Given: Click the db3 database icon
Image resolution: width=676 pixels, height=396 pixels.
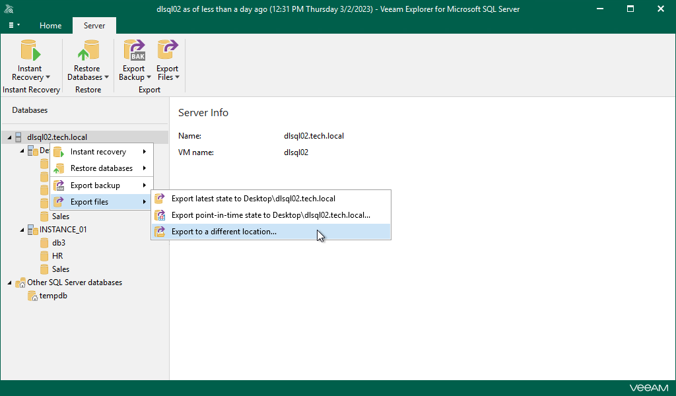Looking at the screenshot, I should 44,242.
